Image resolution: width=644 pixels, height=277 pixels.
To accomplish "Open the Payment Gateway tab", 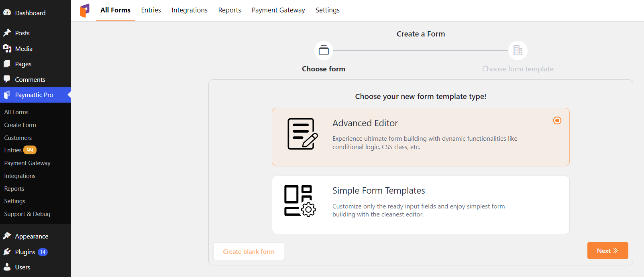I will 278,10.
